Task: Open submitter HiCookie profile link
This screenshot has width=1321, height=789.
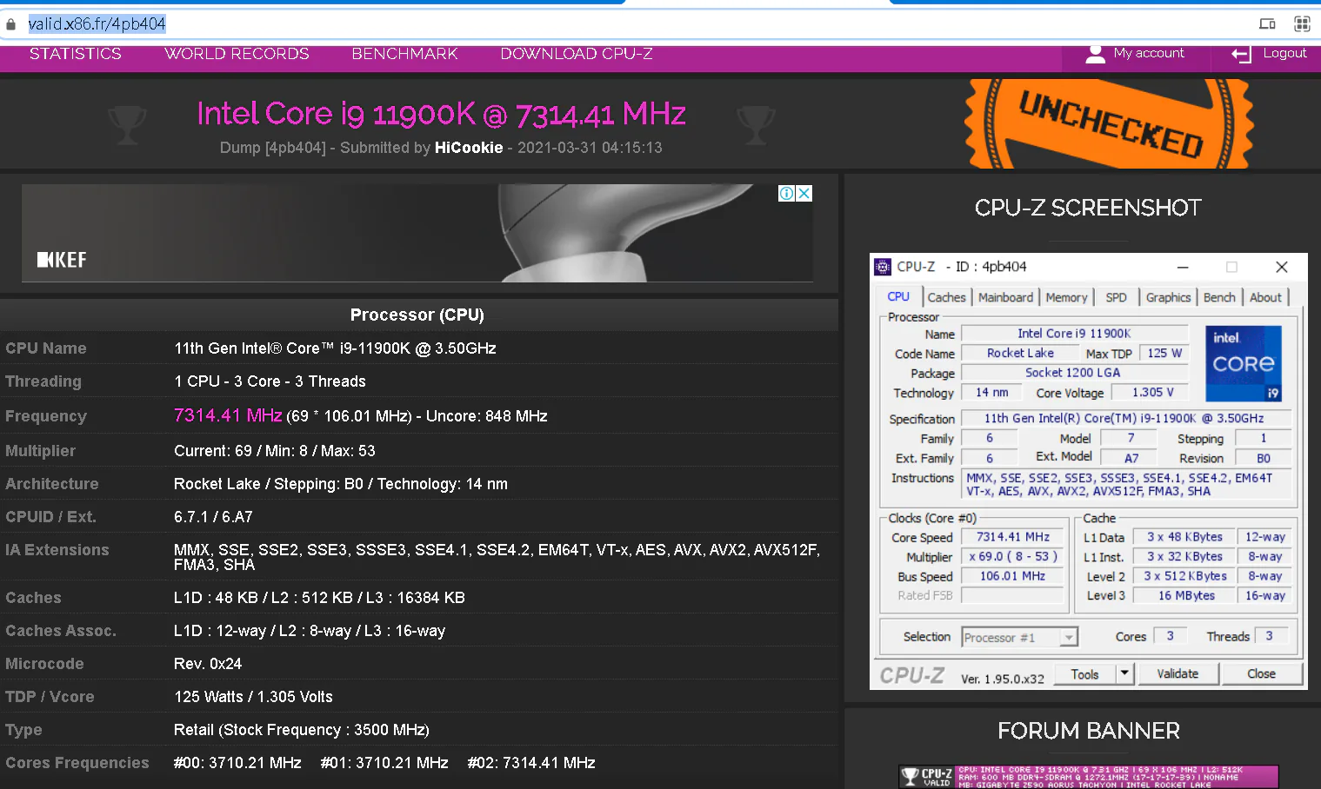Action: 469,148
